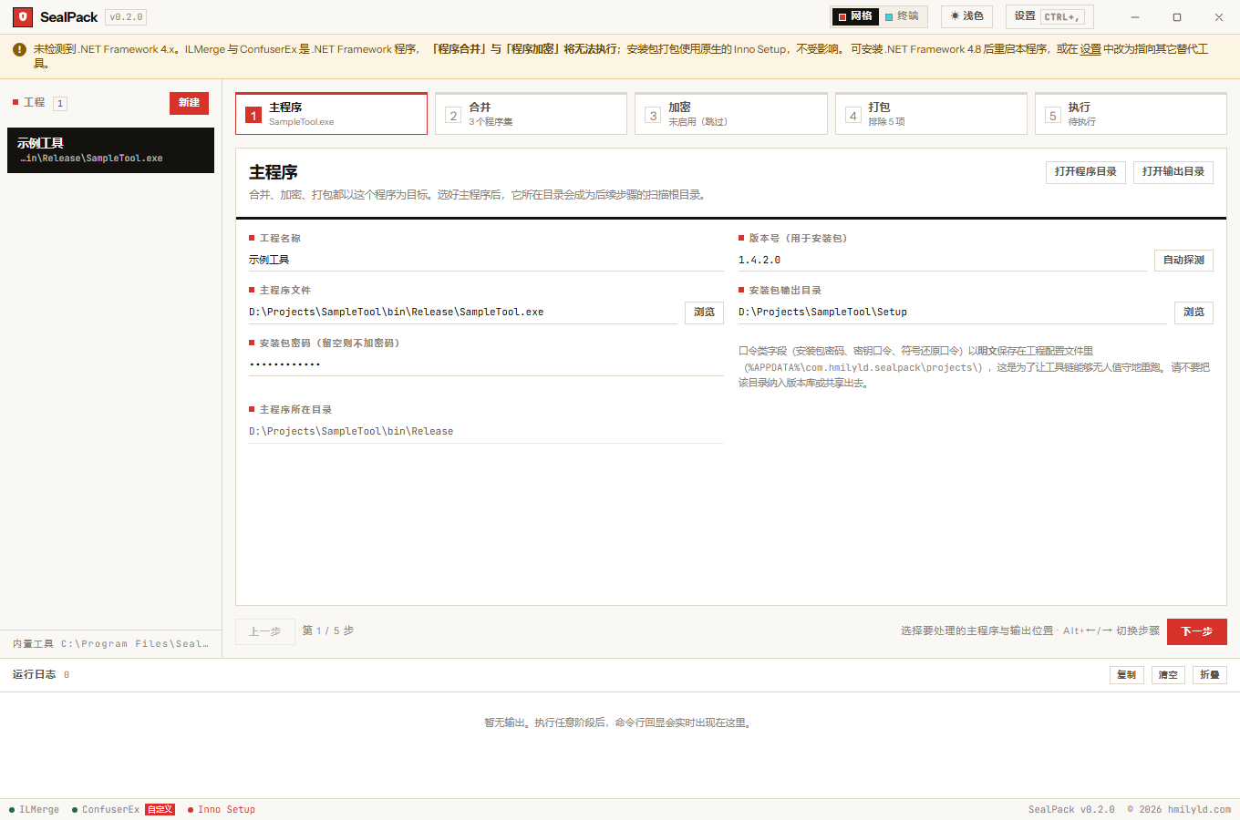Collapse the log panel with 折叠
The image size is (1240, 820).
pyautogui.click(x=1209, y=675)
